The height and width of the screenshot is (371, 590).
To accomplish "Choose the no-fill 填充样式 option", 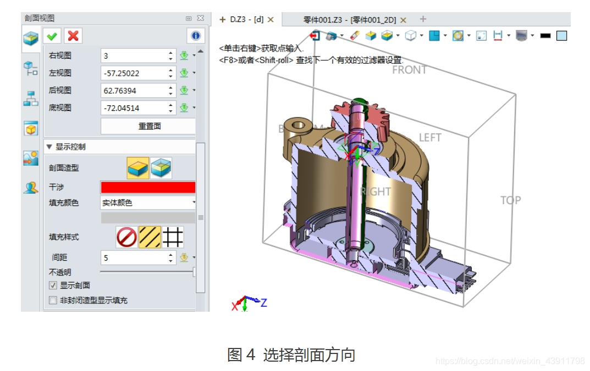I will point(126,237).
